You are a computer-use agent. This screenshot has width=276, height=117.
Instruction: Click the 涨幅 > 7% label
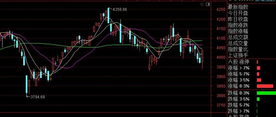[239, 68]
